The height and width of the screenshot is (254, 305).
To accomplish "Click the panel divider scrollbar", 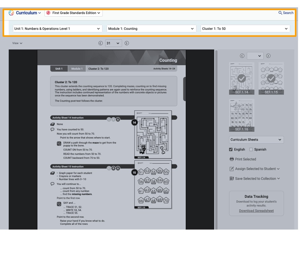I will click(x=216, y=140).
